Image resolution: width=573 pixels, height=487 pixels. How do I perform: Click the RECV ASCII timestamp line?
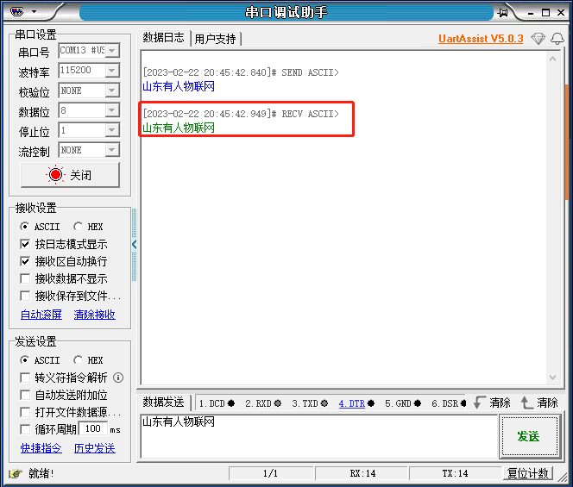[241, 114]
